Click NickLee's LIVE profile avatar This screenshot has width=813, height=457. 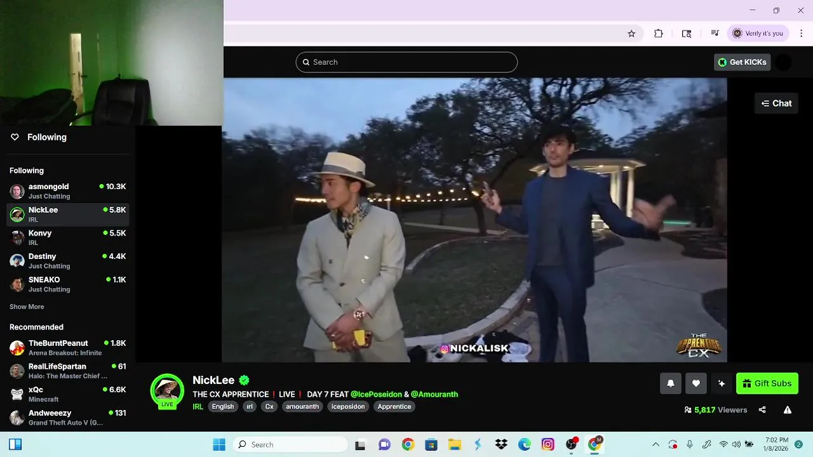tap(167, 391)
